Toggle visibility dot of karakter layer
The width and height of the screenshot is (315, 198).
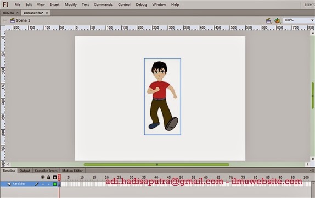[43, 184]
